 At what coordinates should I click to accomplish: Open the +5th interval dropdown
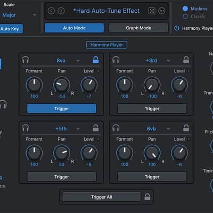click(78, 129)
